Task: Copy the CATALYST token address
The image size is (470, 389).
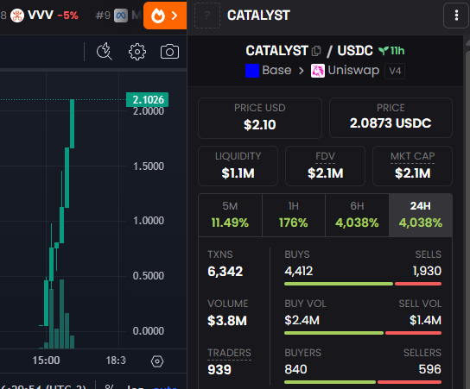Action: (316, 51)
